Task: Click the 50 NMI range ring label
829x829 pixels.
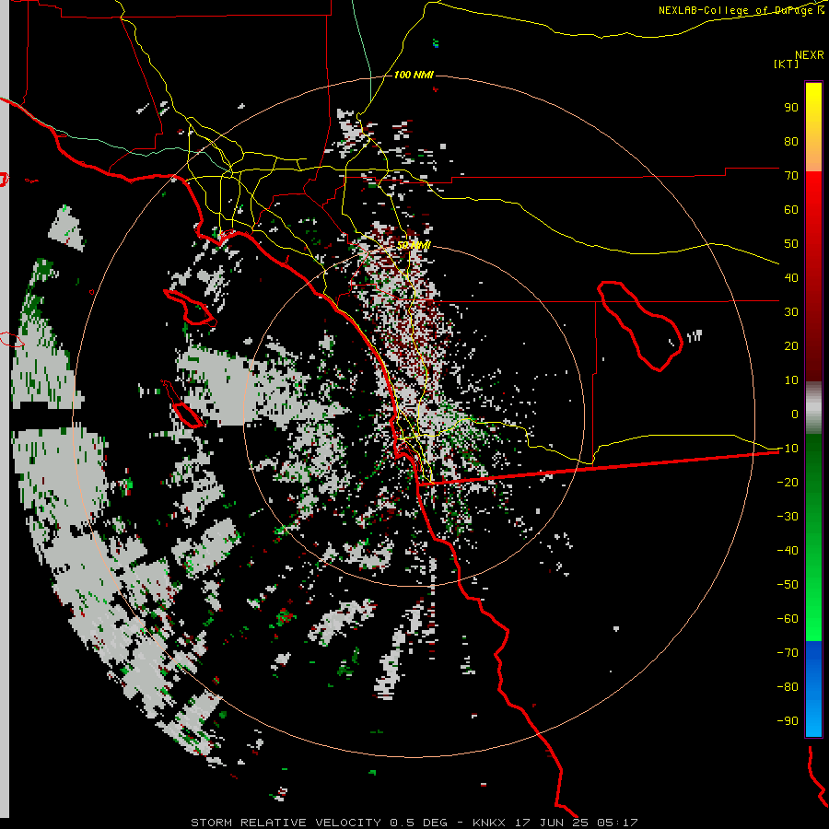Action: tap(414, 245)
